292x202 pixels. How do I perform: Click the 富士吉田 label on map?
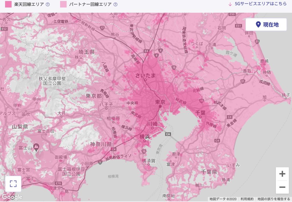coord(46,131)
